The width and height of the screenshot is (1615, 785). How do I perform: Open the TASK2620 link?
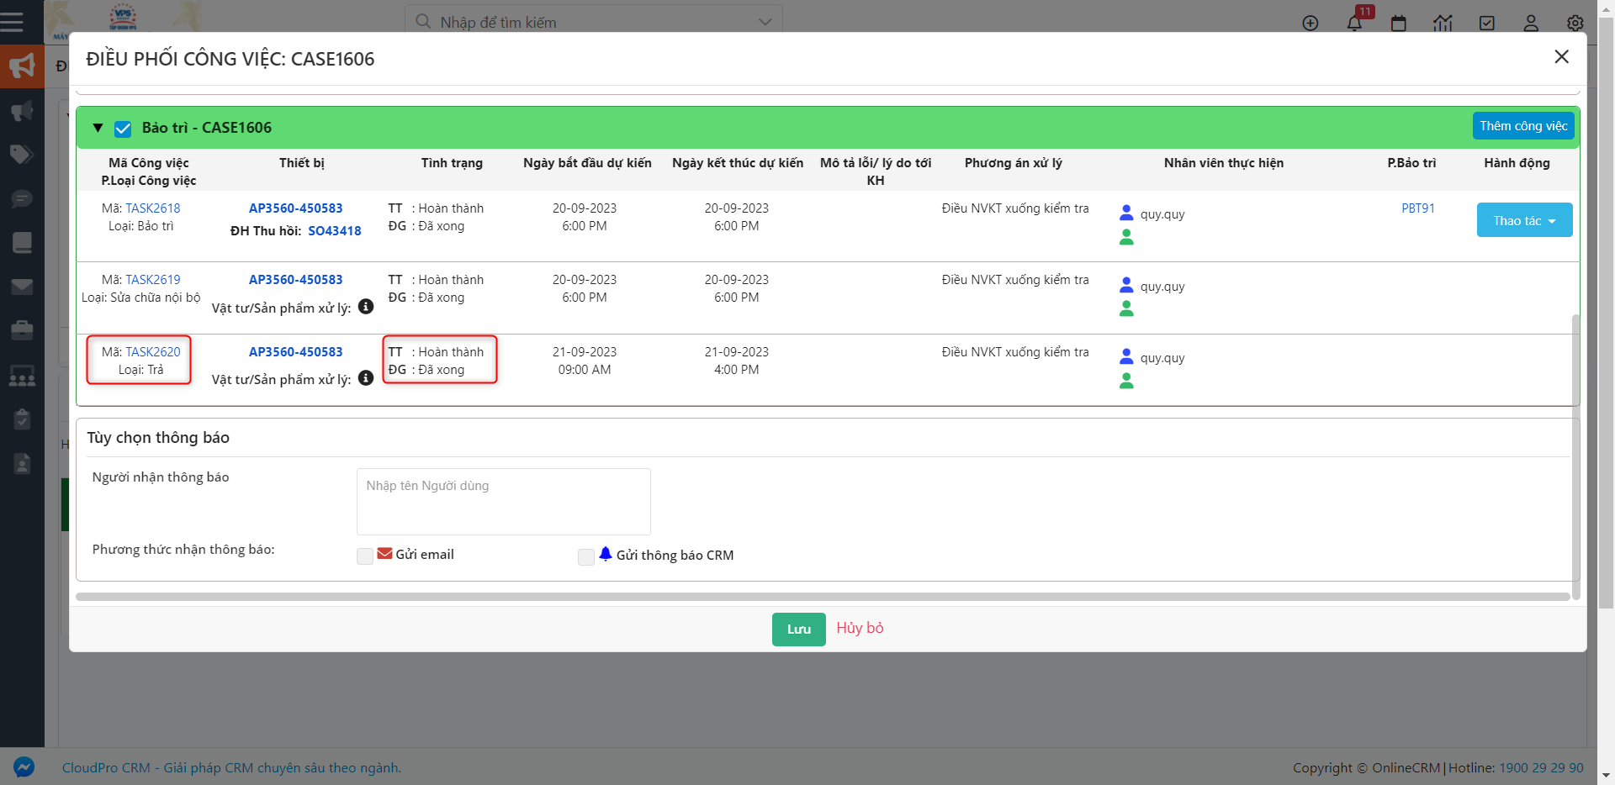point(153,352)
